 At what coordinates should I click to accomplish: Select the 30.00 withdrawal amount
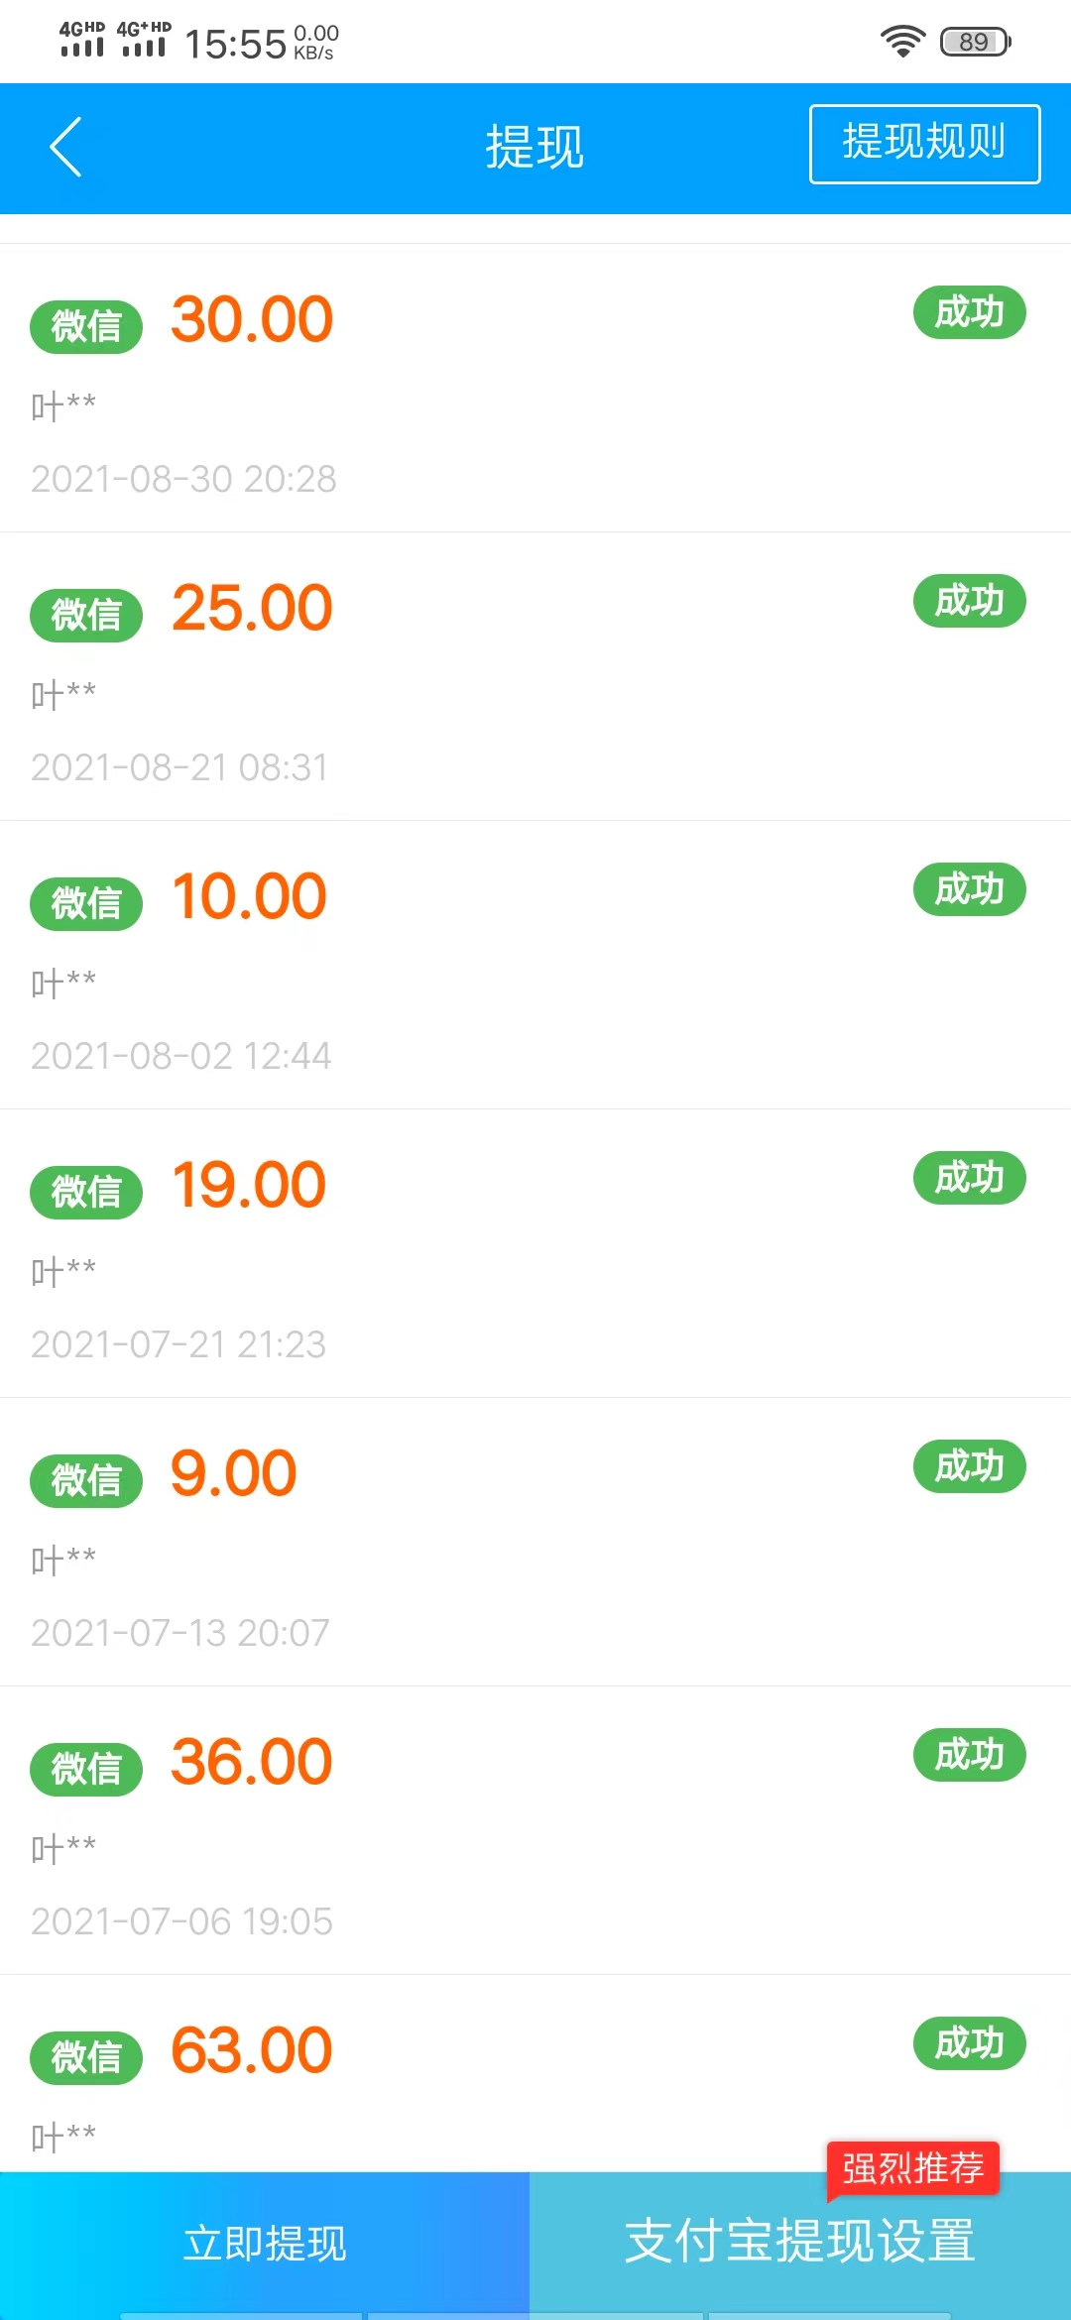252,319
